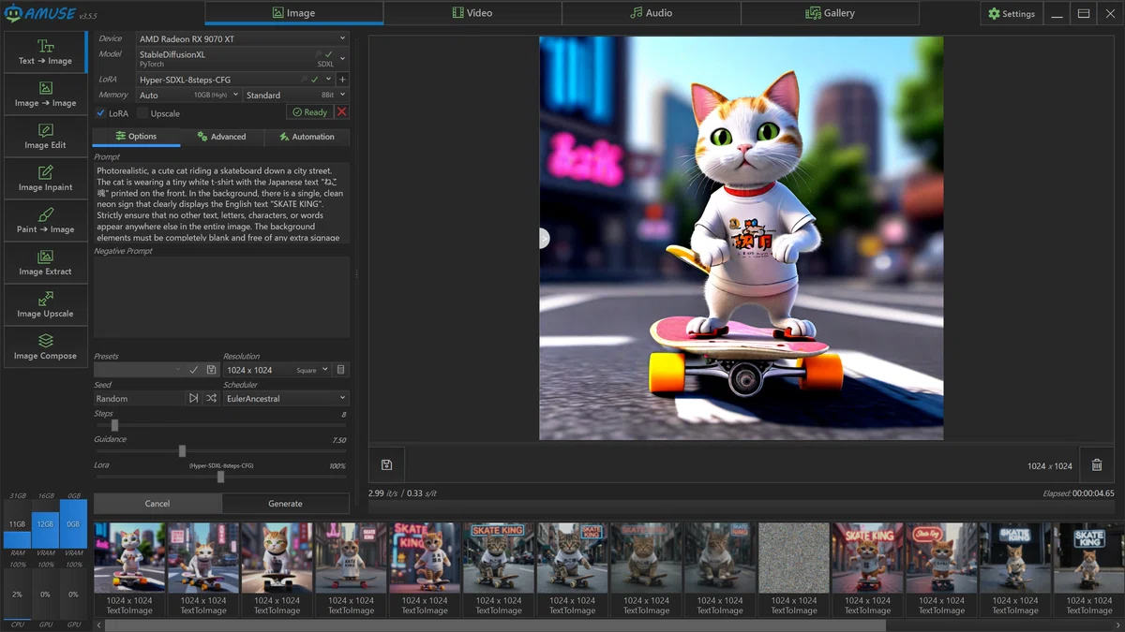
Task: Open the Gallery tab
Action: [x=830, y=13]
